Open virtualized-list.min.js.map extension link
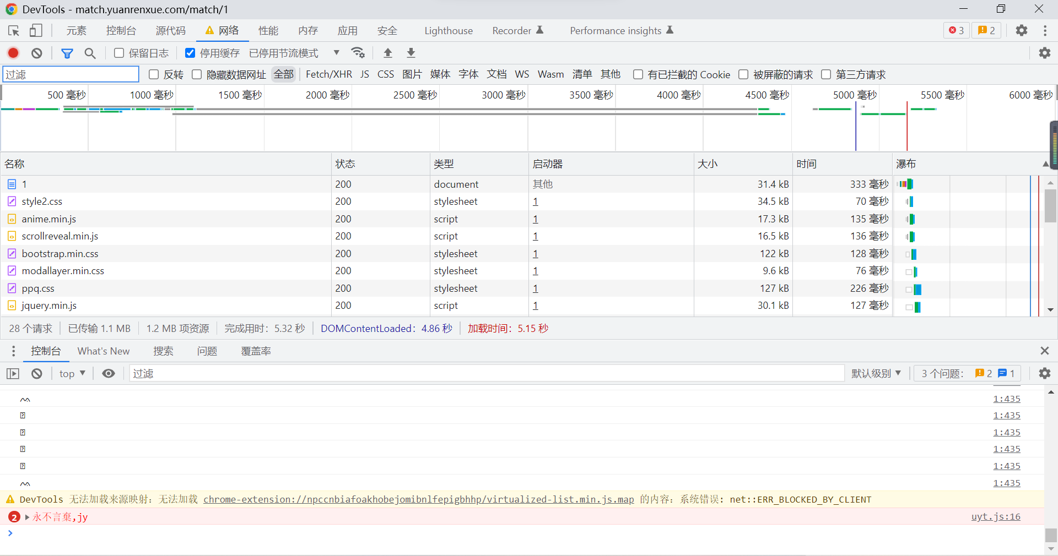 point(419,500)
